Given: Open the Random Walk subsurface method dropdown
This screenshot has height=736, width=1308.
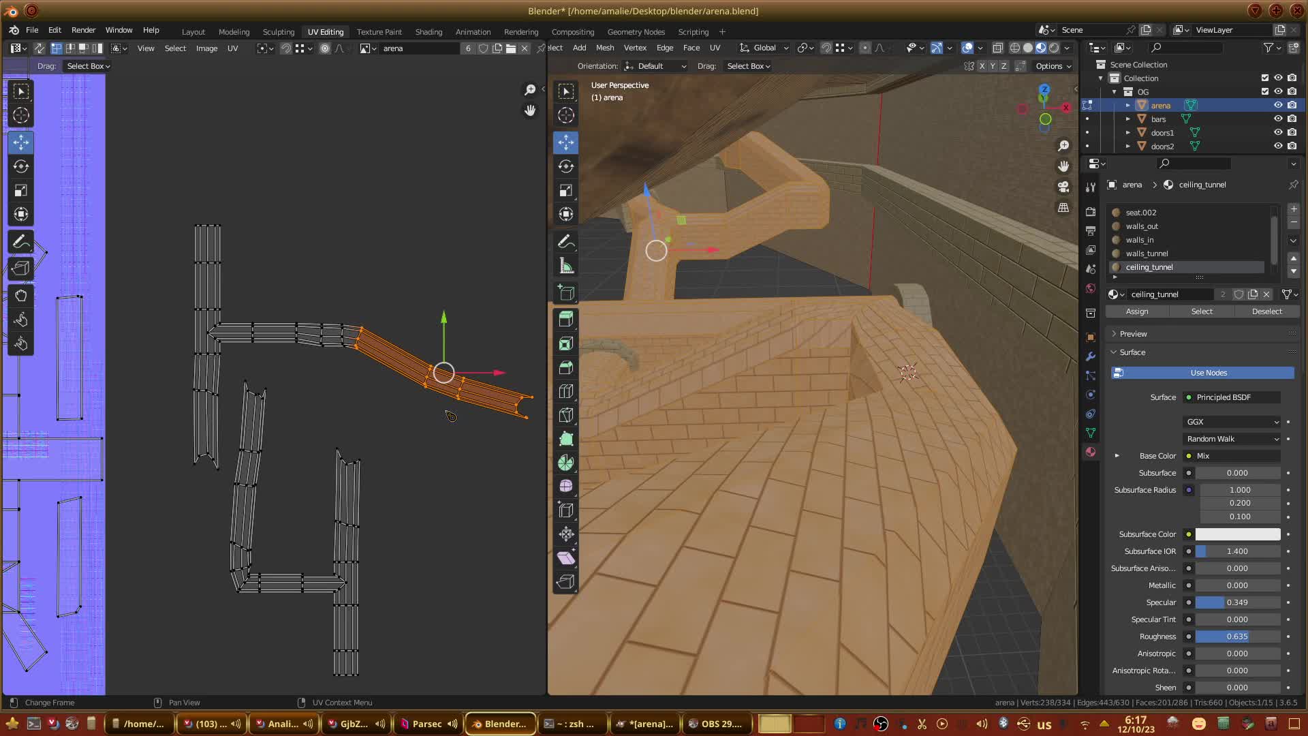Looking at the screenshot, I should [x=1232, y=439].
